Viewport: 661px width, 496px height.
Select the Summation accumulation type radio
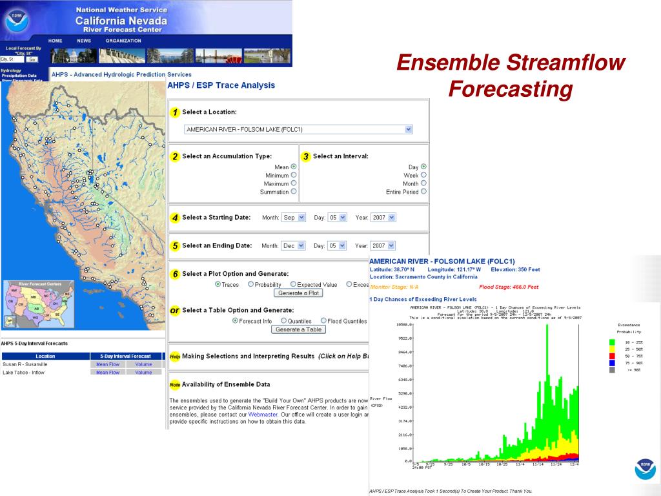(294, 191)
